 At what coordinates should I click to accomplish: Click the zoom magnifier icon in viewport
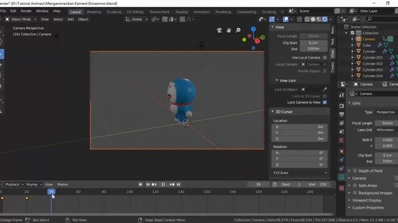(x=238, y=30)
